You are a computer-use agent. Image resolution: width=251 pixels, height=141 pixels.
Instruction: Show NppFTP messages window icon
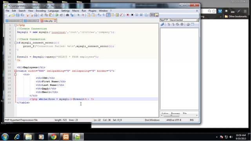[x=193, y=24]
